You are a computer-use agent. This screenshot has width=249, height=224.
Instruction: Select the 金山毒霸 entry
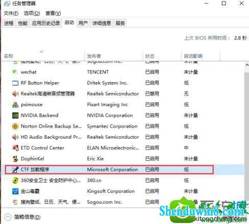[x=30, y=191]
